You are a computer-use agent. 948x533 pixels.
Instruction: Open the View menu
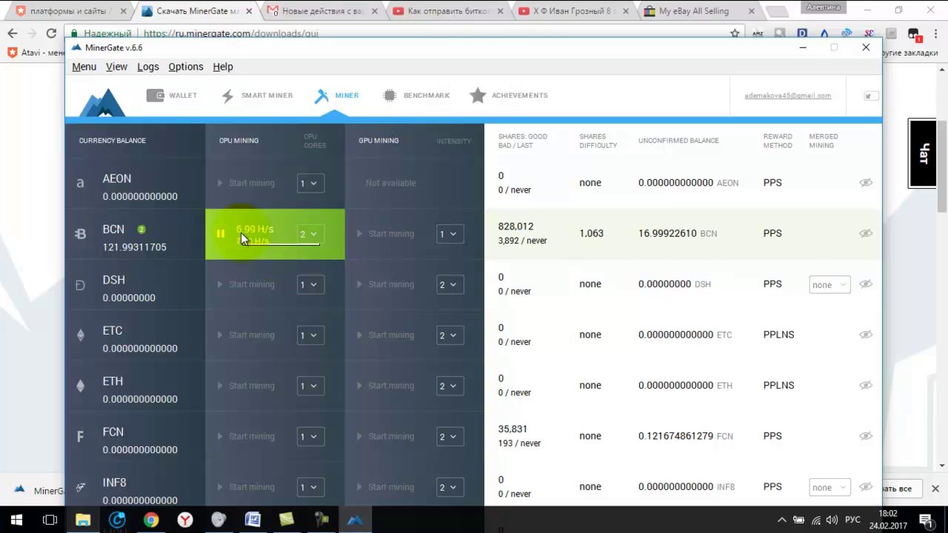pyautogui.click(x=116, y=67)
